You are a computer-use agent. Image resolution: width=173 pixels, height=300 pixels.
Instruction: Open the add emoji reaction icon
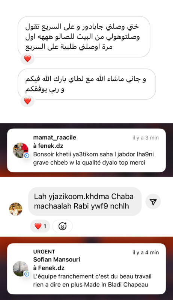(62, 226)
